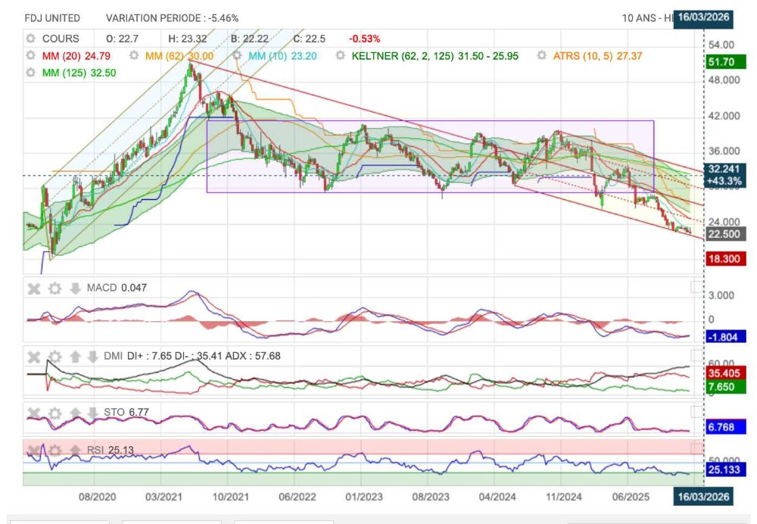Click the MM (62) 30.00 label
This screenshot has height=524, width=757.
click(x=179, y=56)
